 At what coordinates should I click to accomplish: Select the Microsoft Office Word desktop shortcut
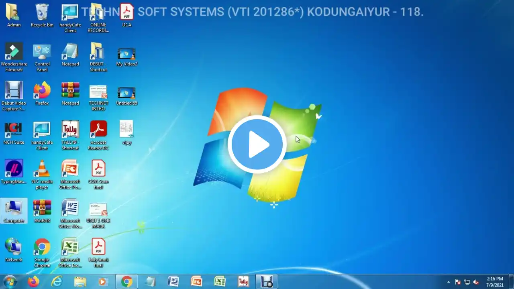click(x=70, y=214)
